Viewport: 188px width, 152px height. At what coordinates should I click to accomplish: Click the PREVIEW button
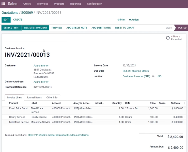tap(57, 28)
